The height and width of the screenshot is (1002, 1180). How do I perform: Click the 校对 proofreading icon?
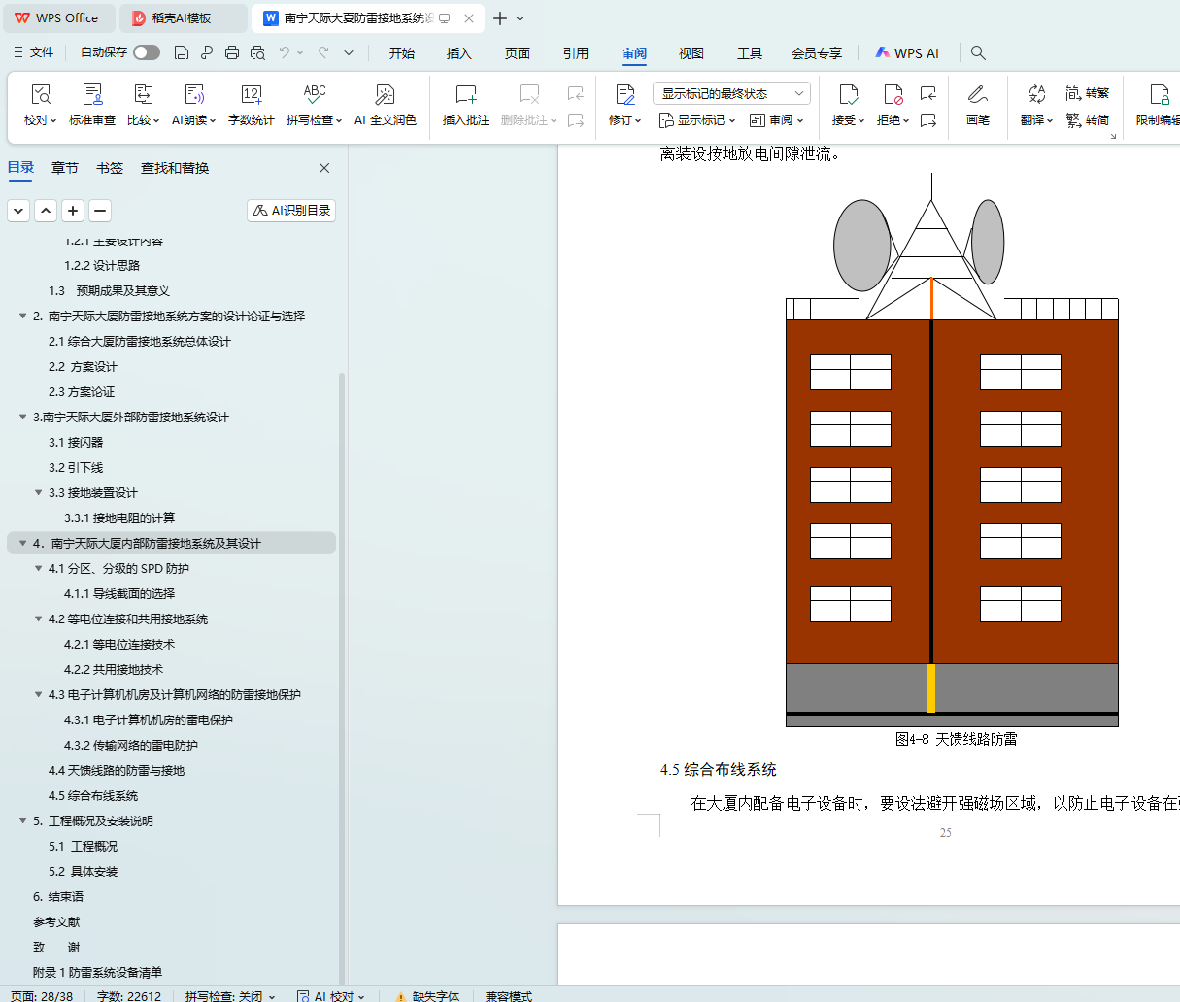[x=40, y=95]
